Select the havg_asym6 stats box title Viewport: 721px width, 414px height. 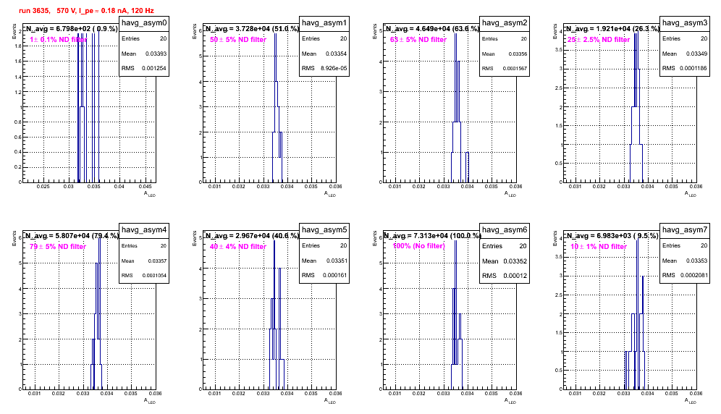[x=505, y=230]
